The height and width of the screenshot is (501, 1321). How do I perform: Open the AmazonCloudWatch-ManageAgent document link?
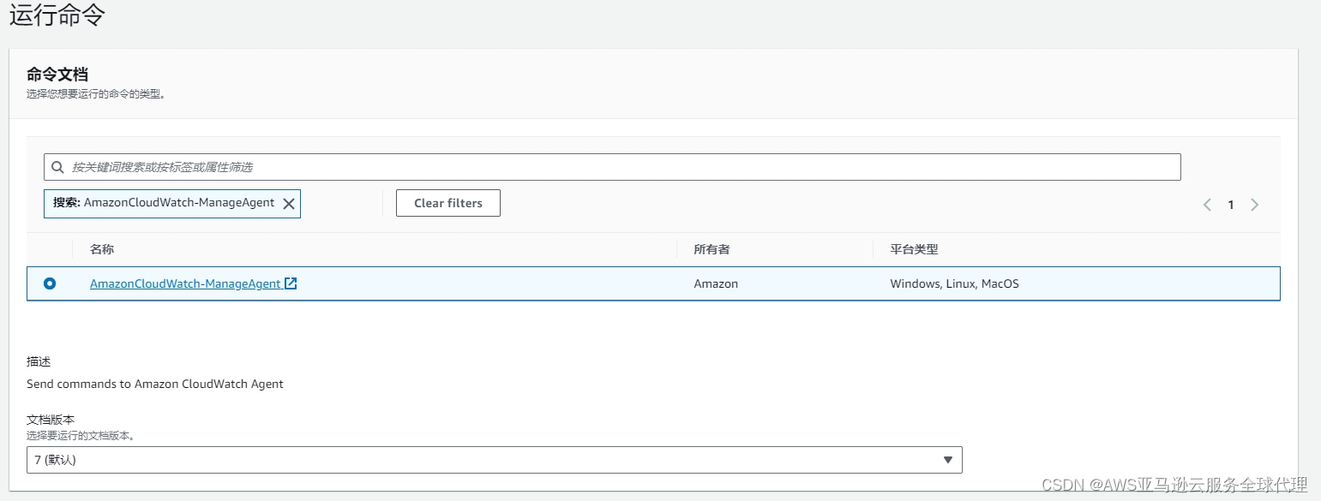tap(185, 283)
